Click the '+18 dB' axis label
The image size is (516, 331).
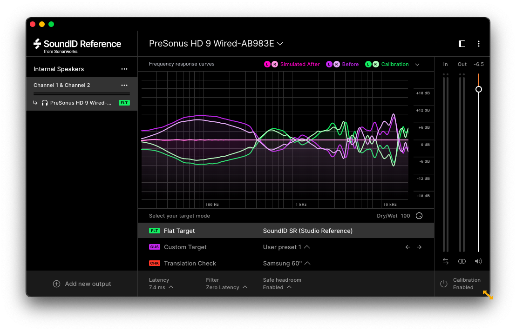tap(423, 93)
